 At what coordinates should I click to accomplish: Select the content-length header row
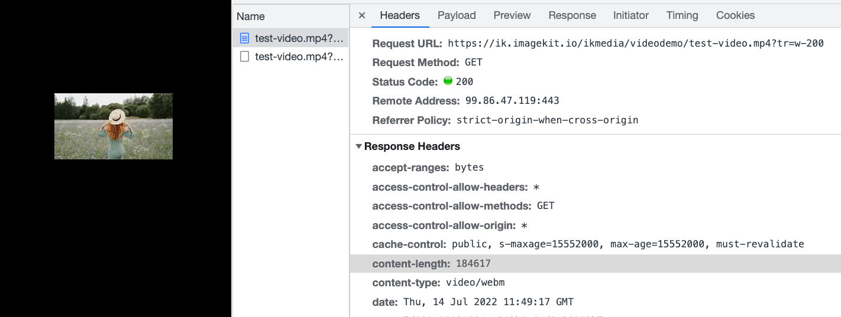click(x=595, y=263)
